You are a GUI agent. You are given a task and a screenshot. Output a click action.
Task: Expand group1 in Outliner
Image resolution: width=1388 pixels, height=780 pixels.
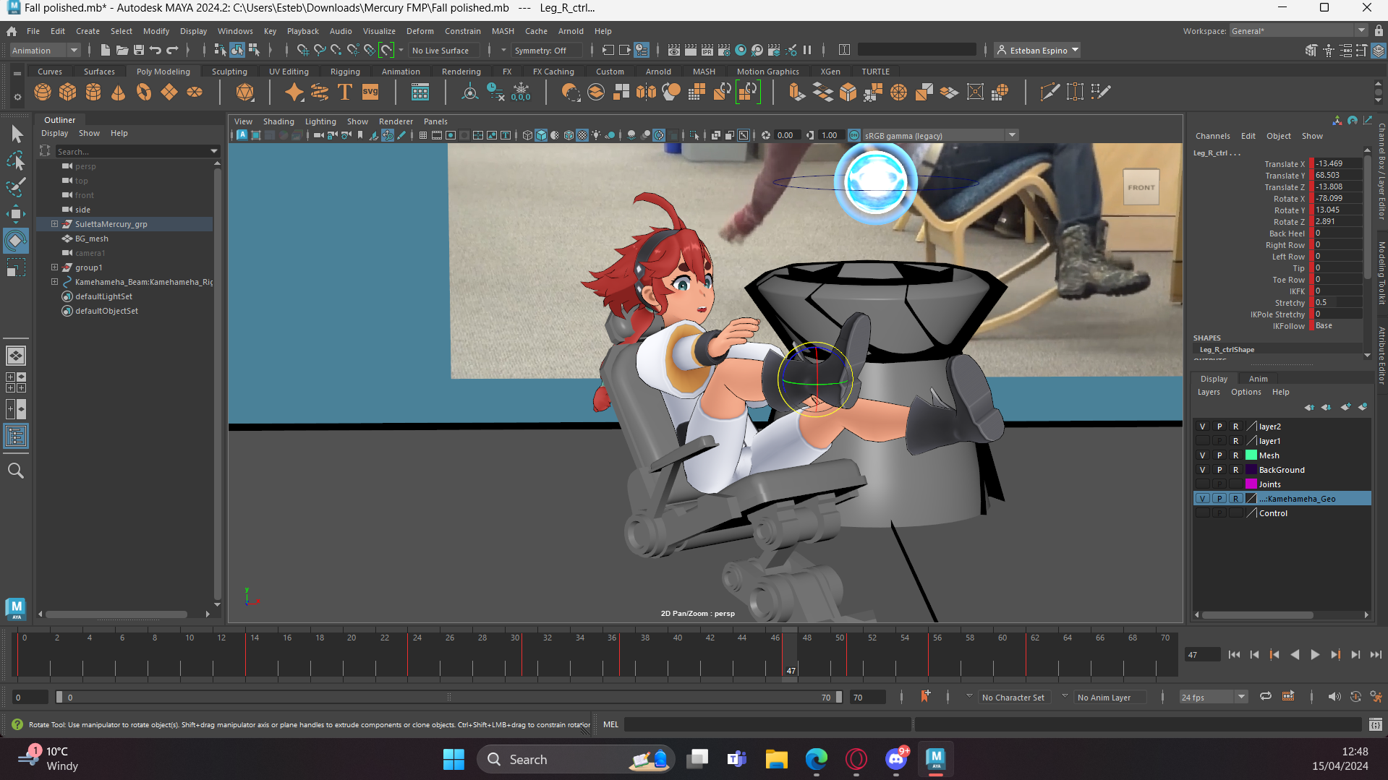(54, 267)
